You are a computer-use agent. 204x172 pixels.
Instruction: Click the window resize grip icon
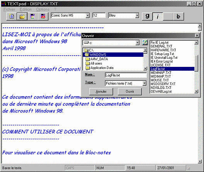point(189,169)
